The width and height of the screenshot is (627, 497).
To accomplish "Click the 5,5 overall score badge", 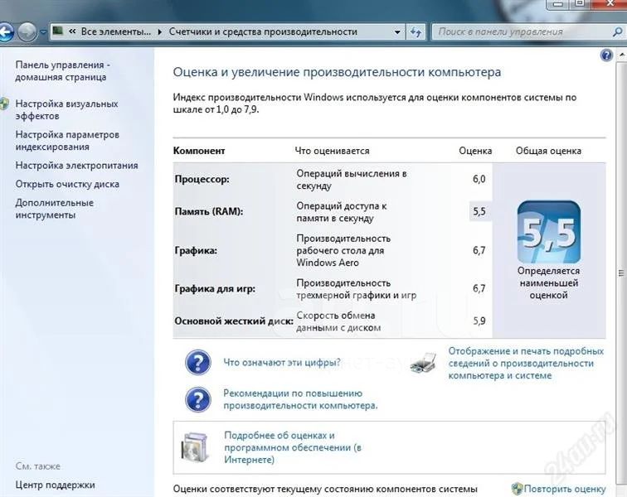I will [548, 232].
